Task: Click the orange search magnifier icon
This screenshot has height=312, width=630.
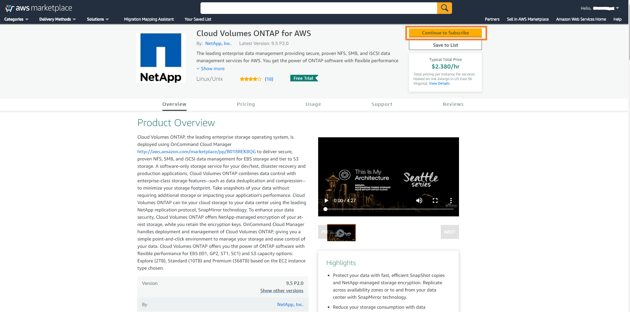Action: 444,8
